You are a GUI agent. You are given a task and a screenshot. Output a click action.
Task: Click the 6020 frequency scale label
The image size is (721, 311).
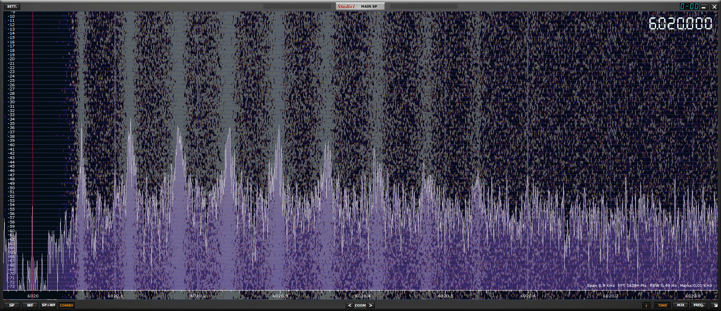[33, 296]
